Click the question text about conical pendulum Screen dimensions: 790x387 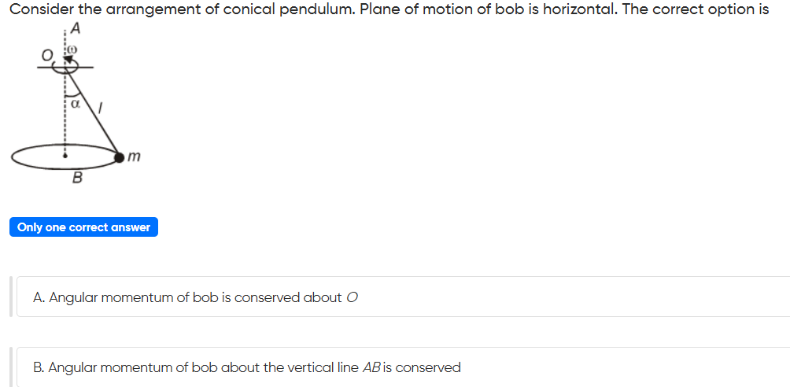click(389, 11)
